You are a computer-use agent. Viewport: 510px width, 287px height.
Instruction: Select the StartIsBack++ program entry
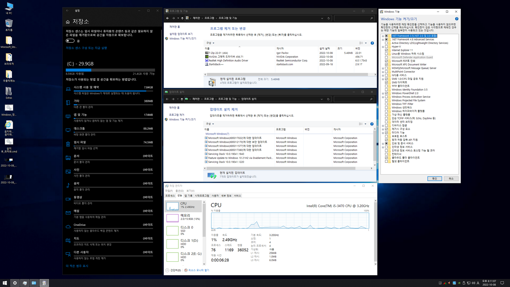tap(214, 64)
